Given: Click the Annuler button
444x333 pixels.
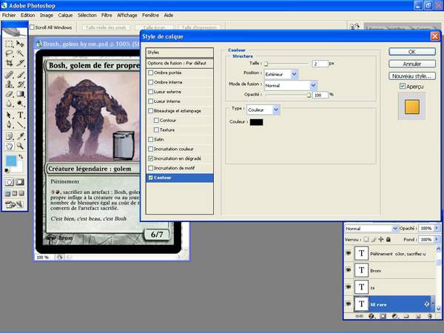Looking at the screenshot, I should [x=412, y=64].
